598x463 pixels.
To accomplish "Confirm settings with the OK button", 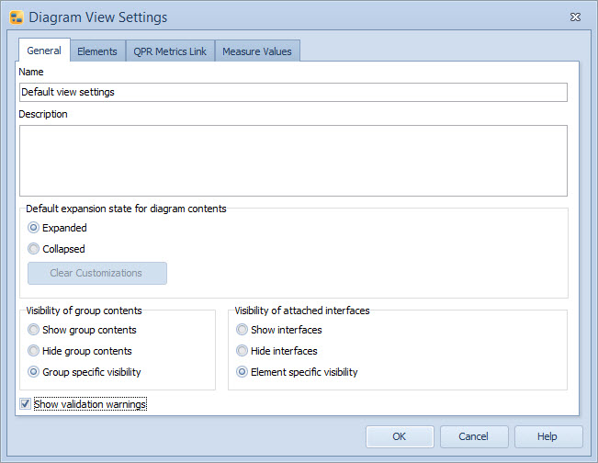I will (x=400, y=436).
